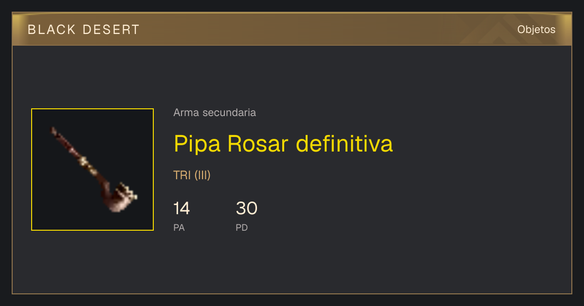584x306 pixels.
Task: Open the Objetos section label
Action: [536, 29]
